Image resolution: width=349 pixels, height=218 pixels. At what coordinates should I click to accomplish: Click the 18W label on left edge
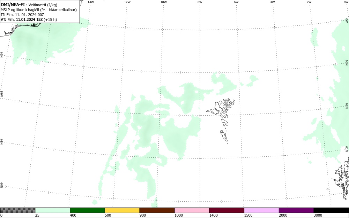[1, 93]
